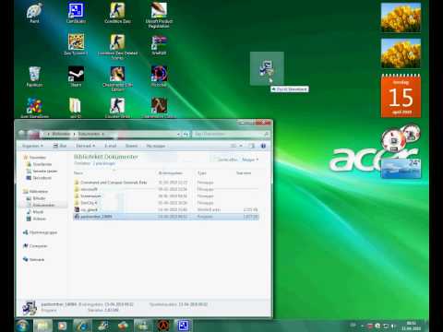Select the Counter-Strike desktop icon

[x=117, y=108]
